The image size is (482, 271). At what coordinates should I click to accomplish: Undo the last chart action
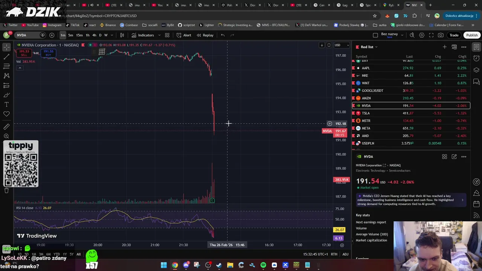point(223,35)
